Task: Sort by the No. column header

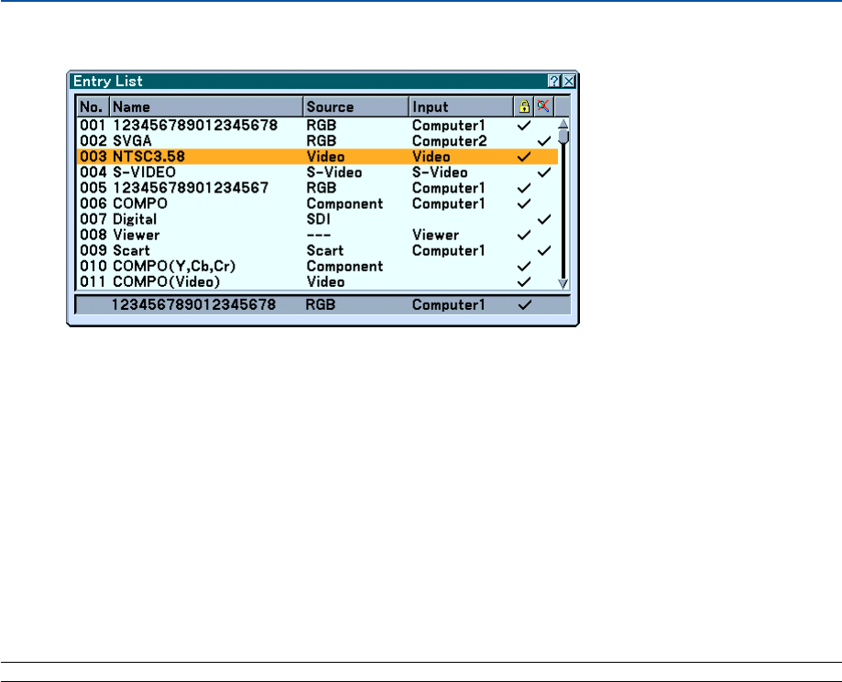Action: 93,106
